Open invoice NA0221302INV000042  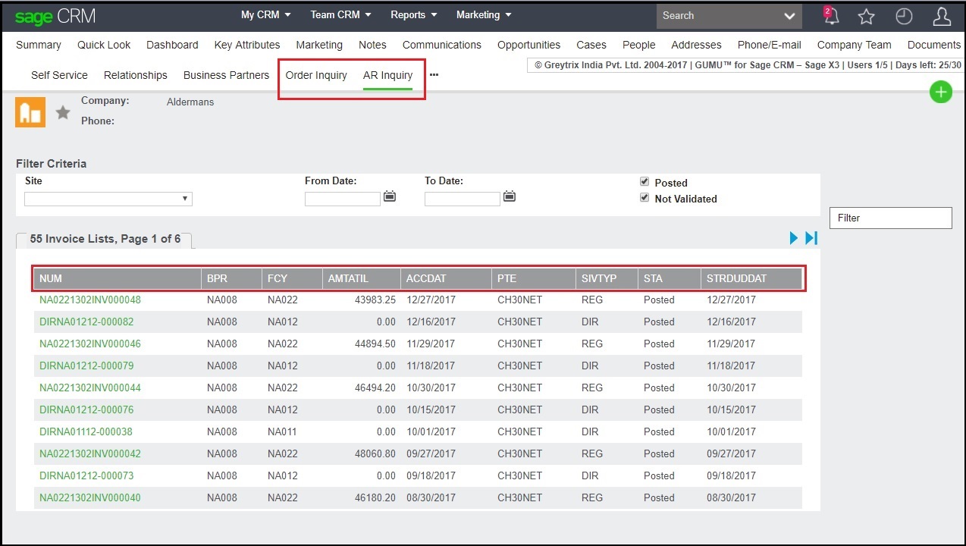(x=90, y=453)
